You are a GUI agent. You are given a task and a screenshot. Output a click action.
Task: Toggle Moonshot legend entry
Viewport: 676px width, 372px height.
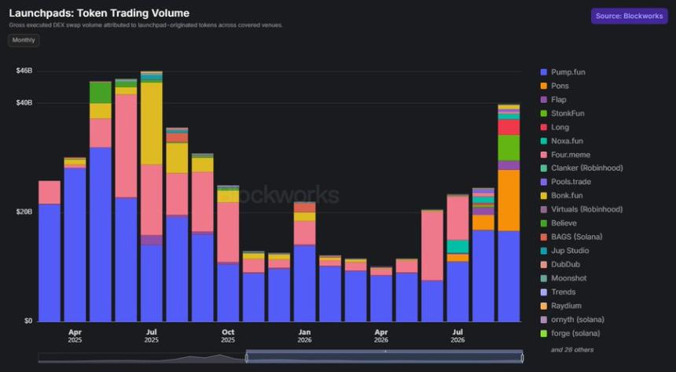564,278
